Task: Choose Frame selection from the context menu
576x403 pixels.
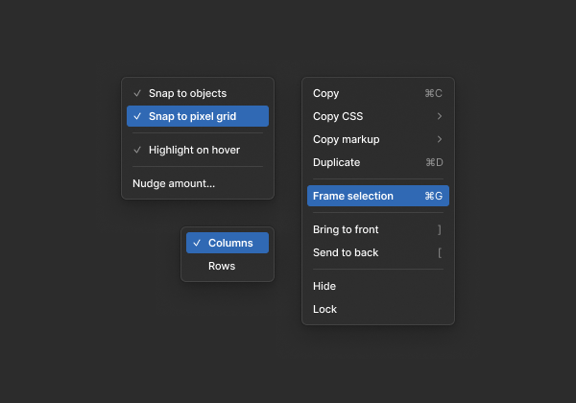Action: pyautogui.click(x=353, y=196)
